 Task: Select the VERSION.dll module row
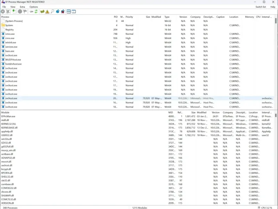(137, 203)
